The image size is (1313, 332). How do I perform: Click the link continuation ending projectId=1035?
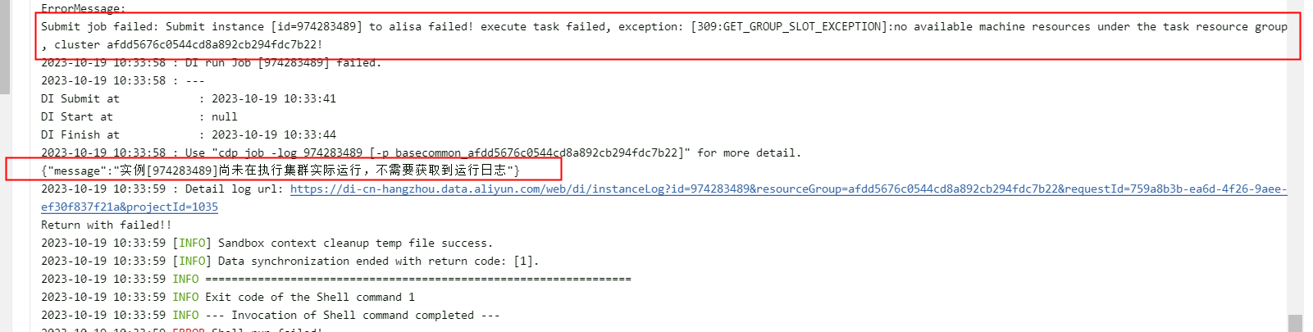pyautogui.click(x=130, y=207)
